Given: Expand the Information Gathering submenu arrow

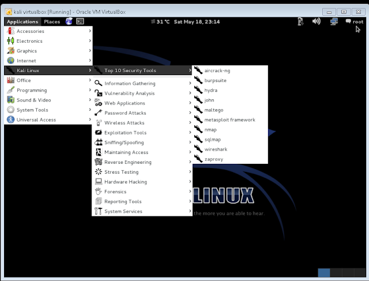Looking at the screenshot, I should pos(190,83).
